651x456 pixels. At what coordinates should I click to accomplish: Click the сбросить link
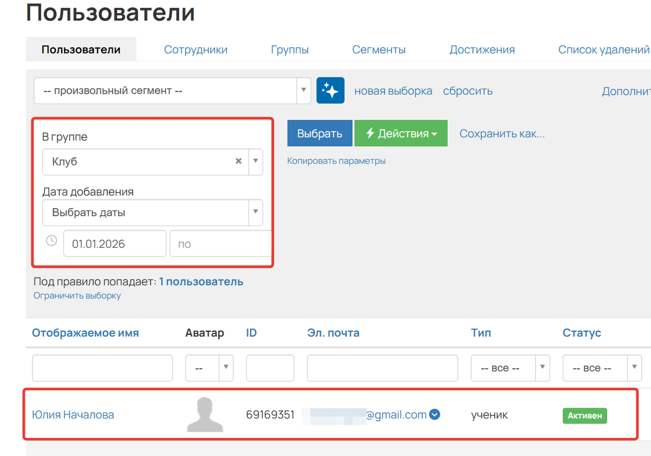(468, 91)
